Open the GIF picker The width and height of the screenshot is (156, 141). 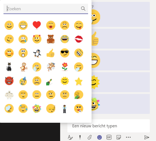[x=109, y=137]
